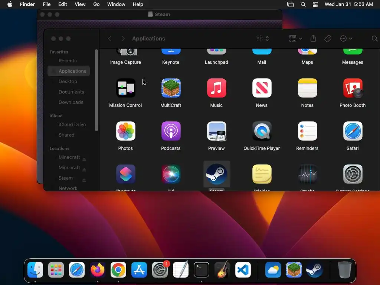The height and width of the screenshot is (285, 380).
Task: Select the Notes app icon
Action: tap(307, 88)
